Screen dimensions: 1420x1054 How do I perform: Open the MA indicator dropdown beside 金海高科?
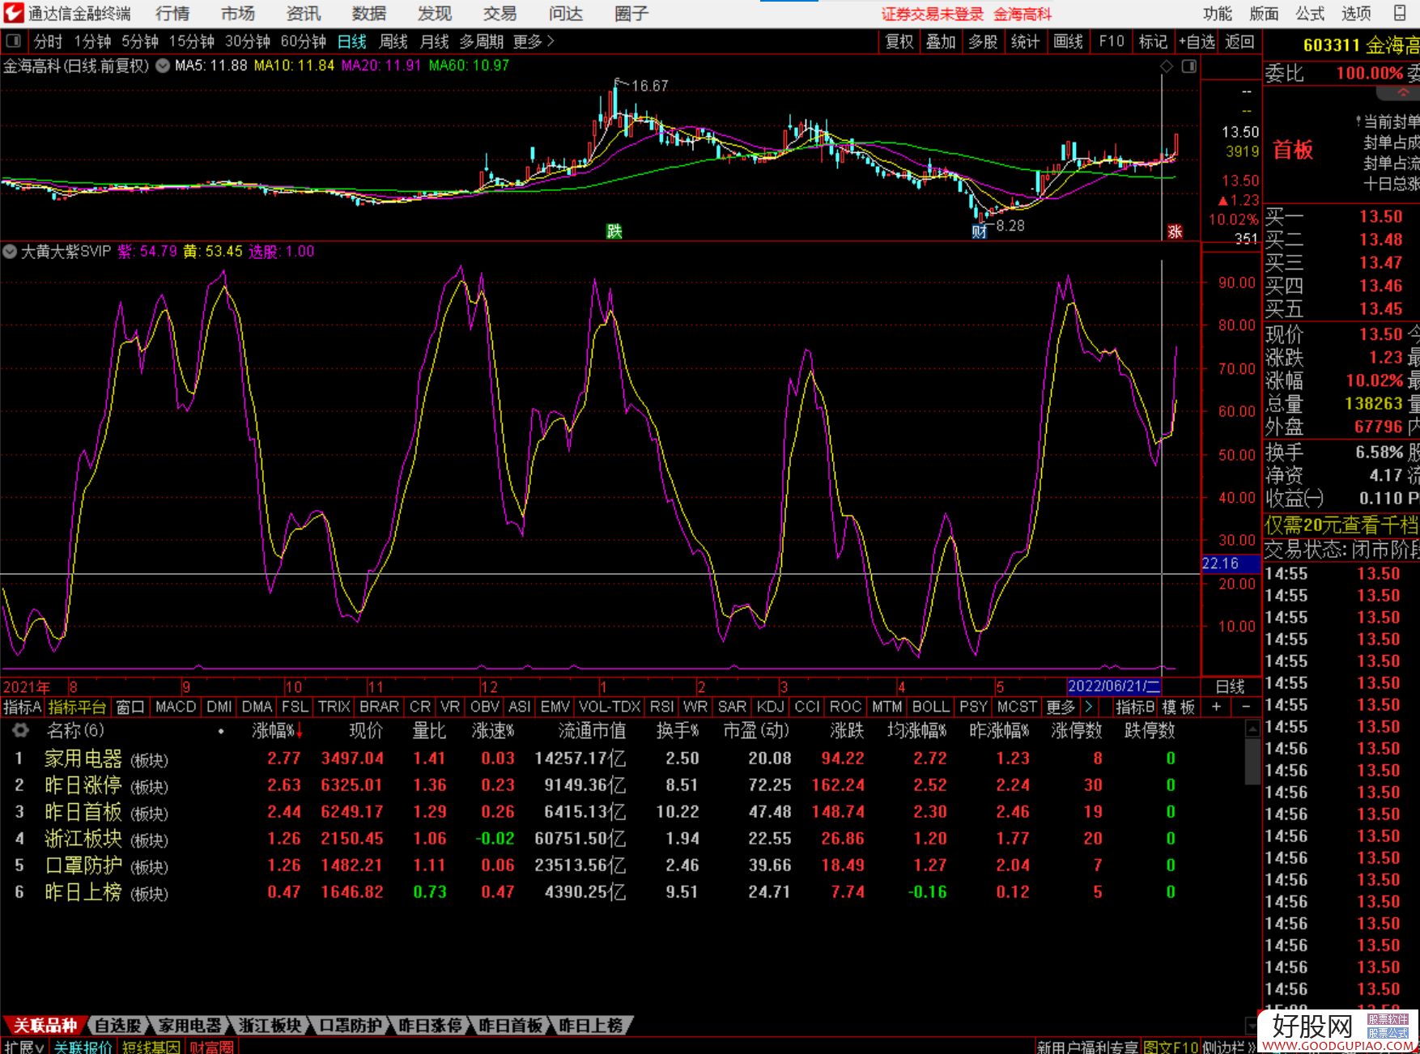click(162, 66)
